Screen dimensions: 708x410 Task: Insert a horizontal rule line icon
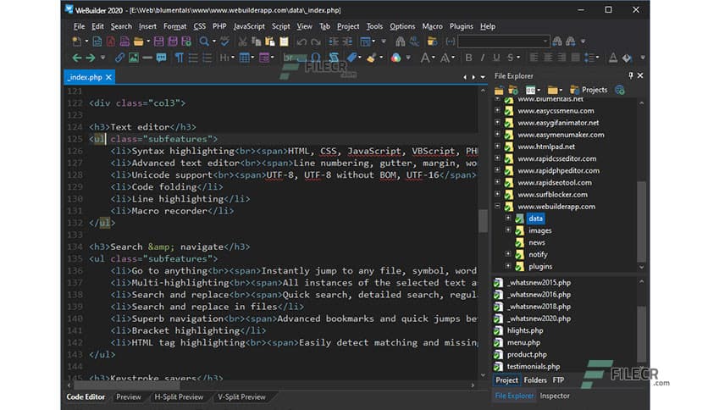pos(147,58)
